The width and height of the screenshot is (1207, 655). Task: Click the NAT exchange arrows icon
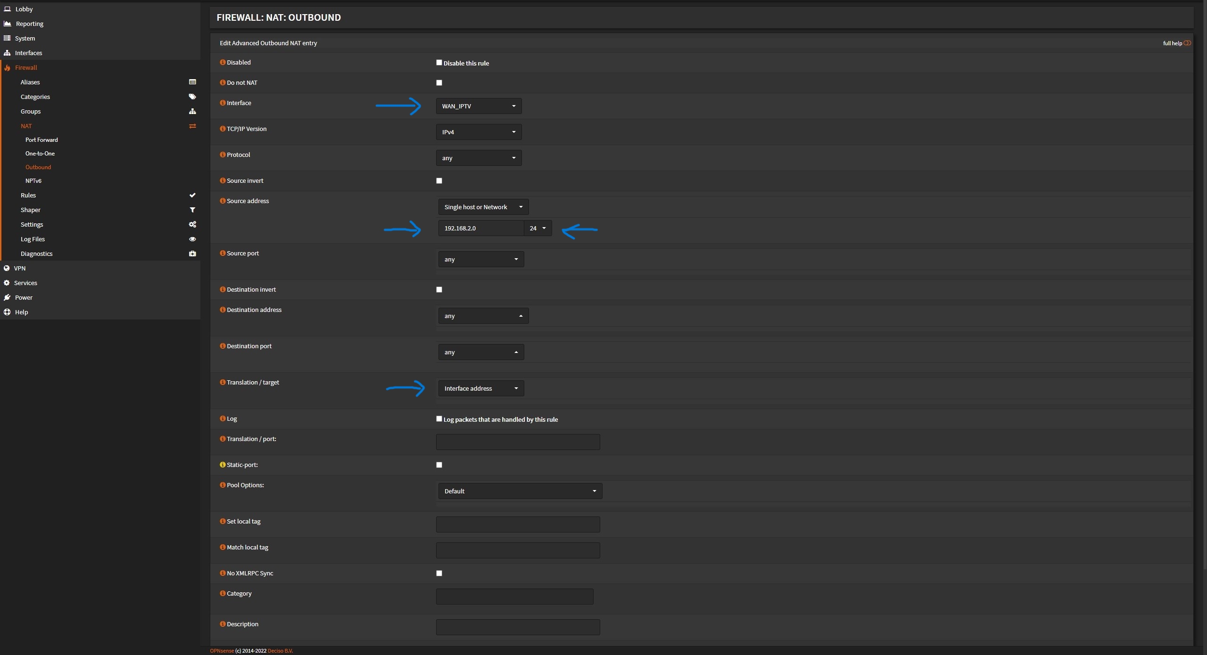tap(192, 126)
